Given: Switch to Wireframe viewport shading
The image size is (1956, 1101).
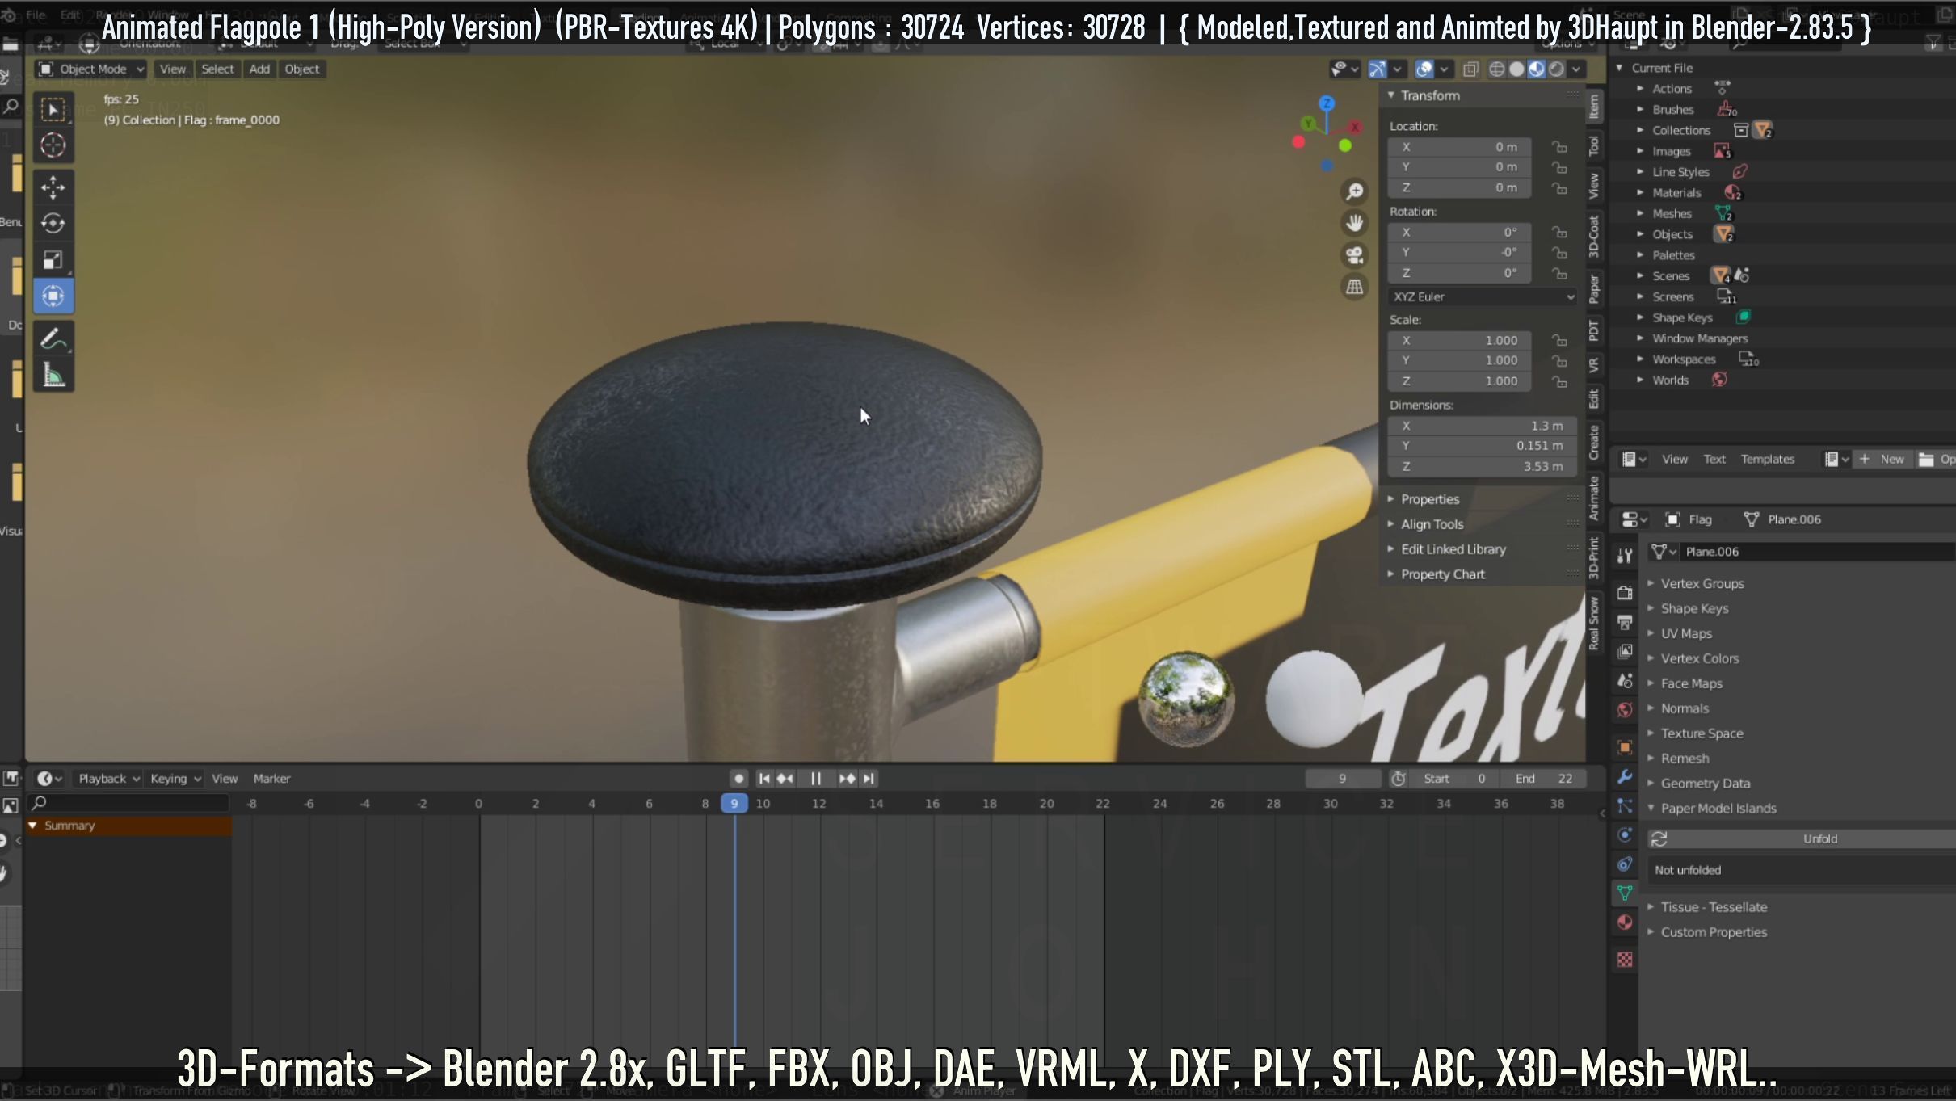Looking at the screenshot, I should [1497, 69].
